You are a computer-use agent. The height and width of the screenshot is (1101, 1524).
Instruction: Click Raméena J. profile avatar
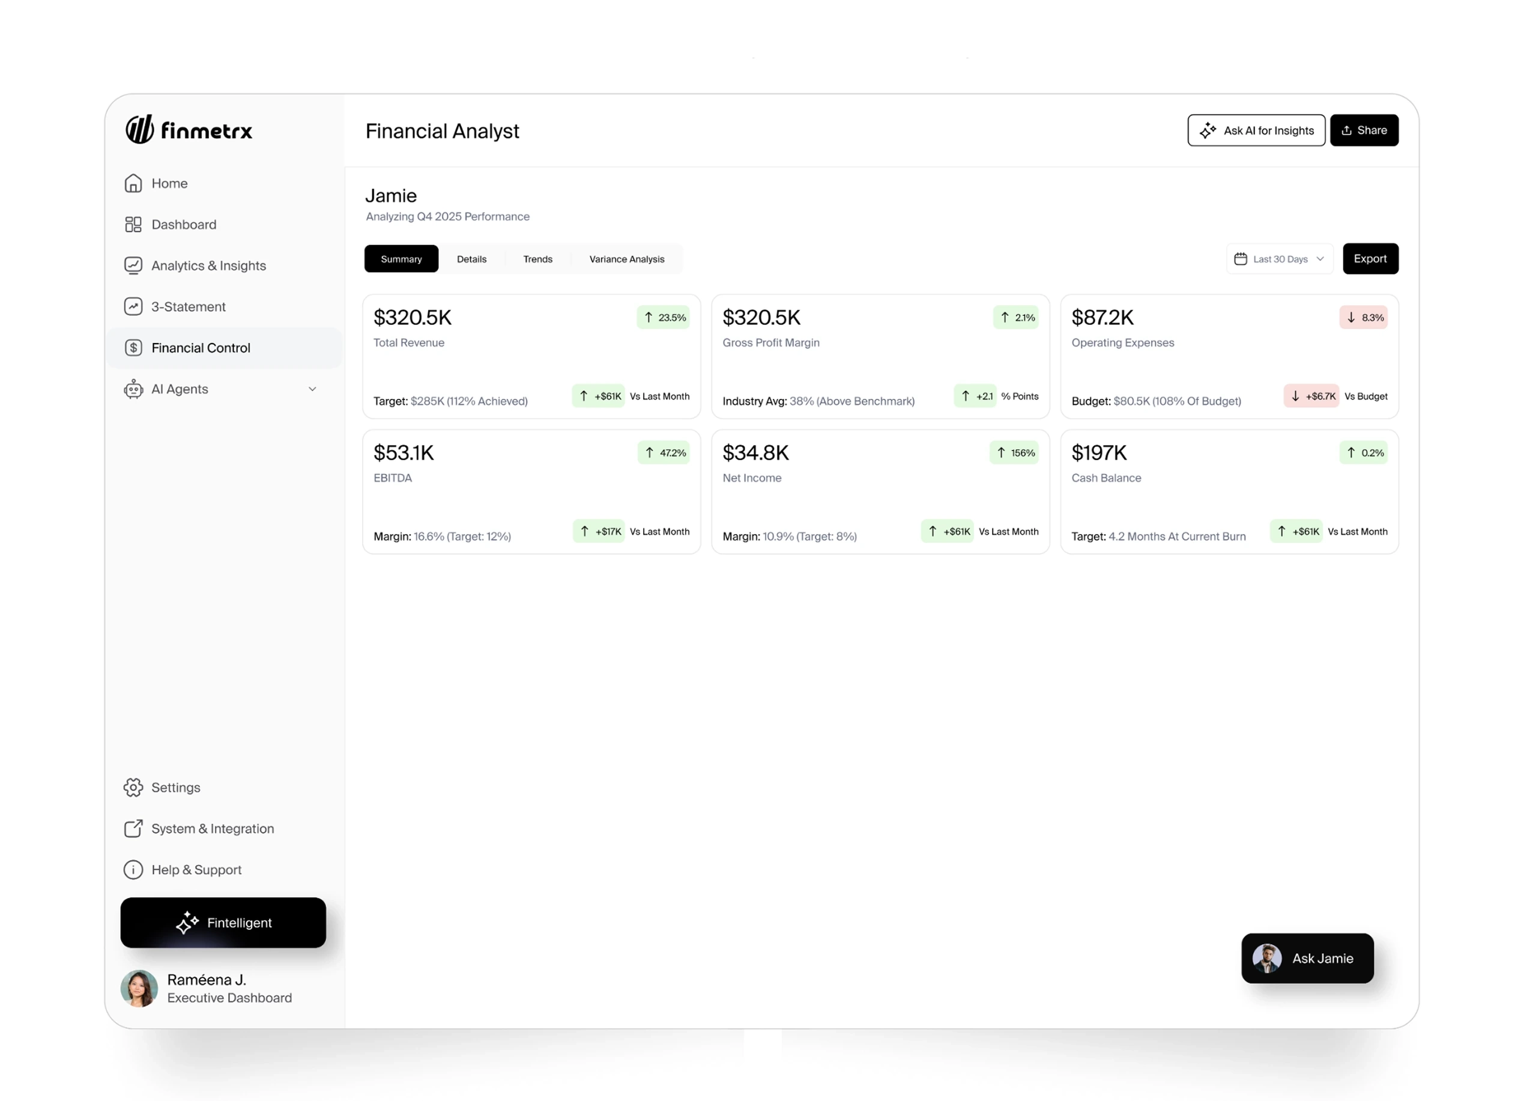(x=139, y=988)
